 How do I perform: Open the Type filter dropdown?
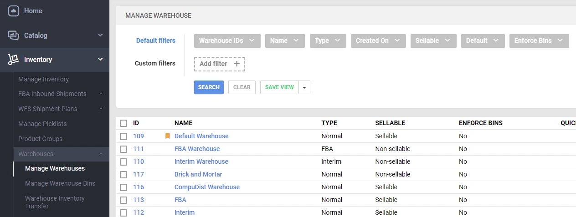coord(328,40)
